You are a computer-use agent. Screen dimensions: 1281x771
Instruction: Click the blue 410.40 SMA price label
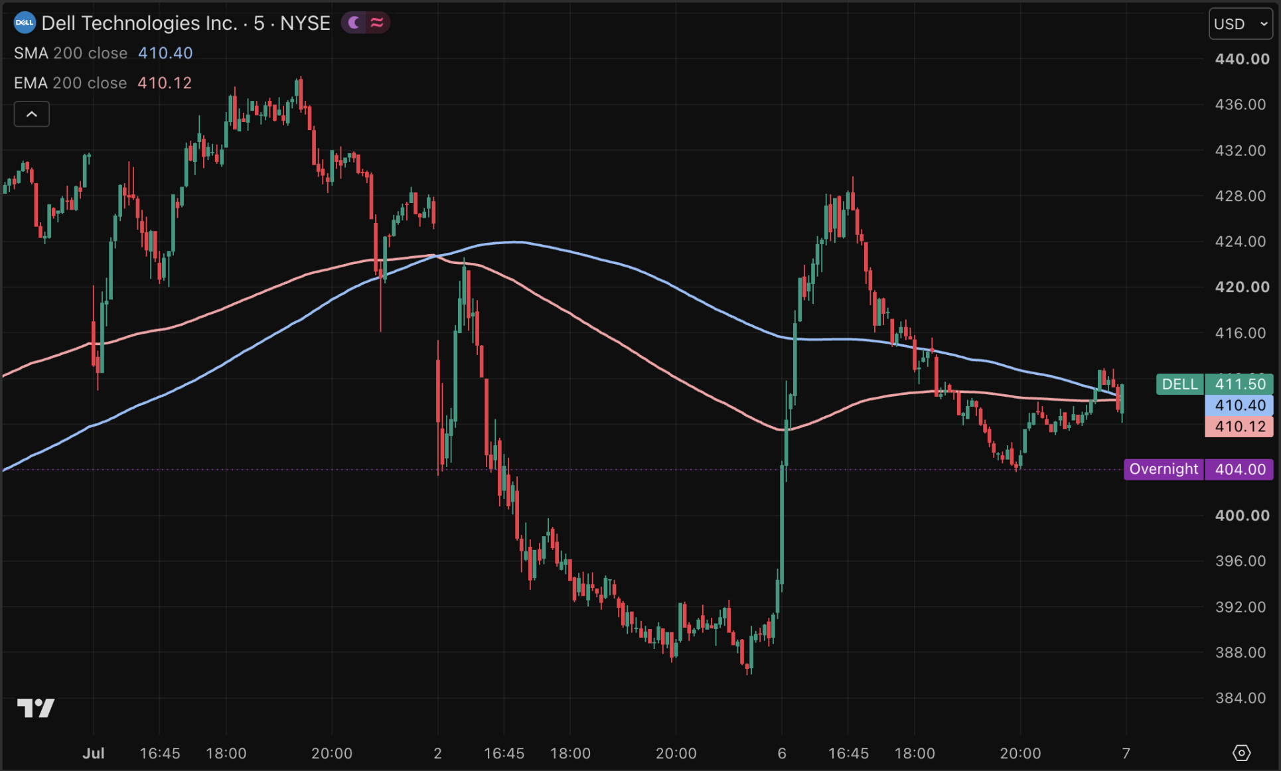(1239, 405)
